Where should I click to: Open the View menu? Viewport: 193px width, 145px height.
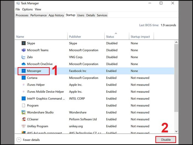click(38, 9)
